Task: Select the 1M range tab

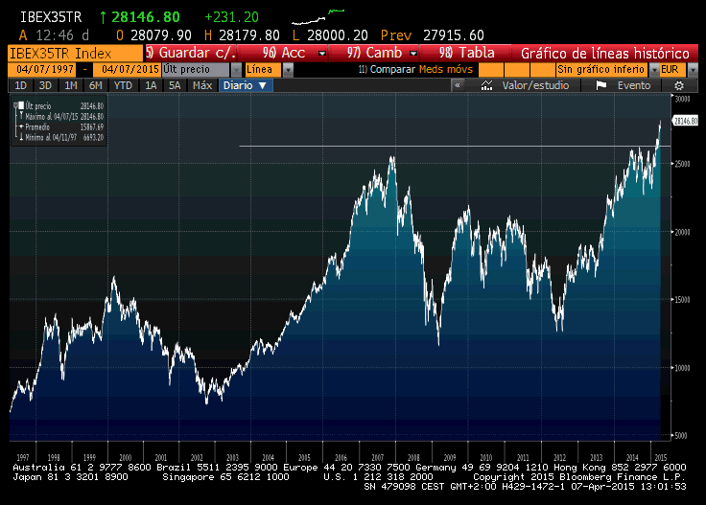Action: pyautogui.click(x=71, y=85)
